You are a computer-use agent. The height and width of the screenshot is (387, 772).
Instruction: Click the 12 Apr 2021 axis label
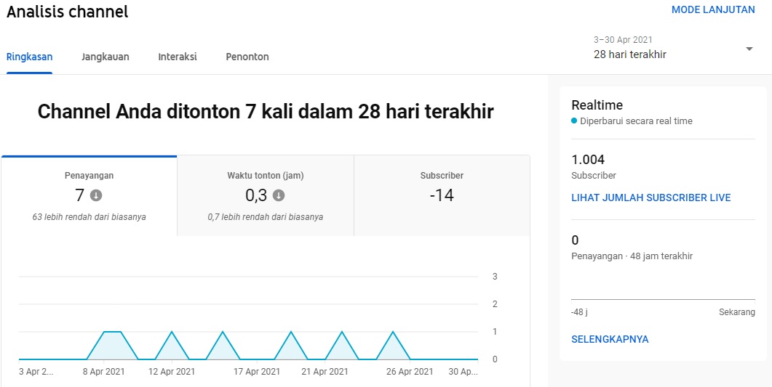pyautogui.click(x=172, y=372)
